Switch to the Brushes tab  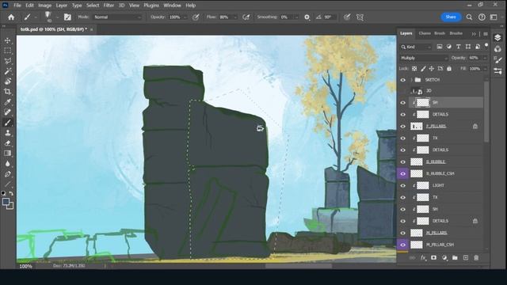456,33
